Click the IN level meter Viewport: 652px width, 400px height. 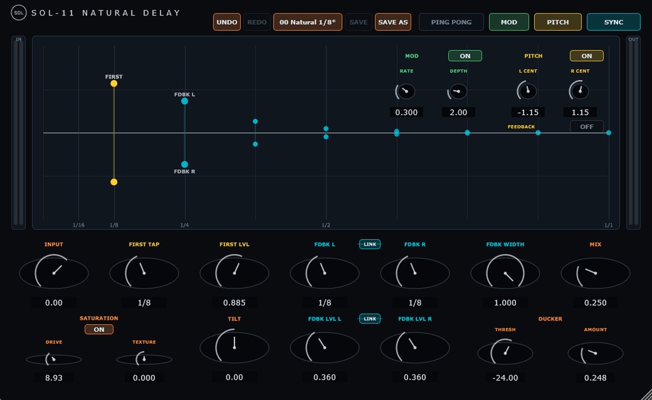(18, 132)
